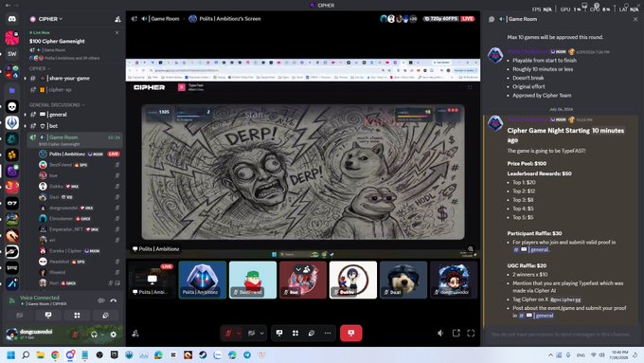This screenshot has height=363, width=644.
Task: Pop out the stream window
Action: coord(456,334)
